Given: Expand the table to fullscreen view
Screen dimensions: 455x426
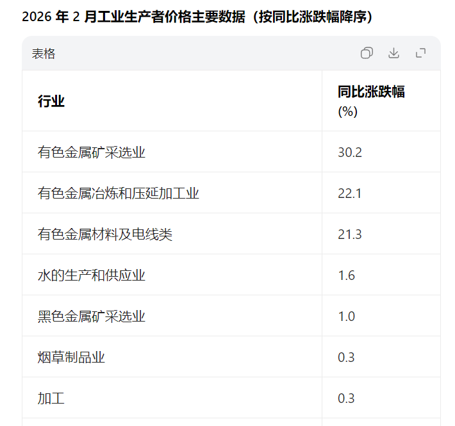Looking at the screenshot, I should [x=421, y=53].
